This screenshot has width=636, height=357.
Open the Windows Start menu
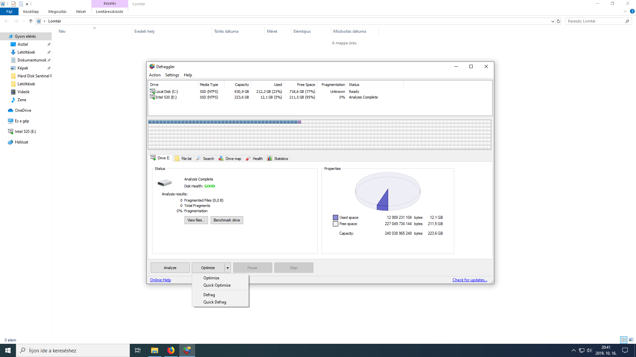[8, 350]
